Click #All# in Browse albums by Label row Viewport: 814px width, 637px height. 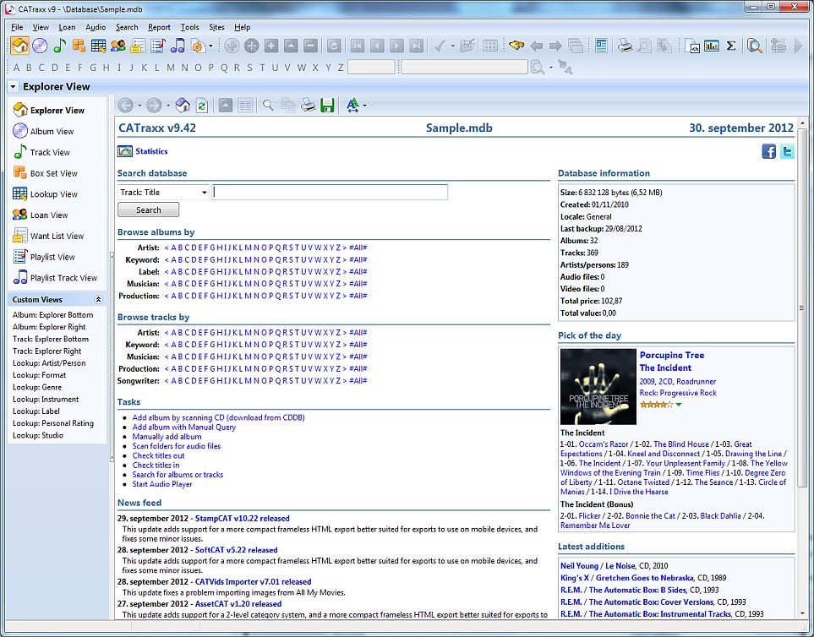pyautogui.click(x=358, y=272)
